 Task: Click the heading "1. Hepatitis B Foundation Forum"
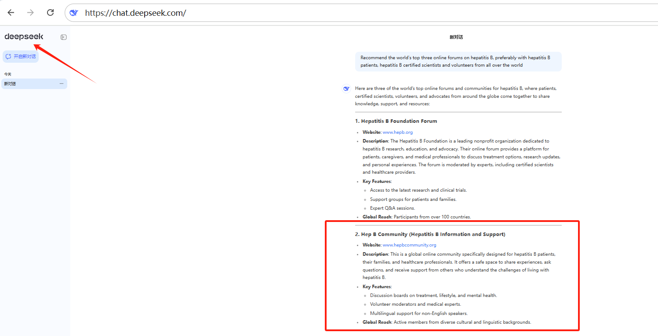click(x=396, y=121)
